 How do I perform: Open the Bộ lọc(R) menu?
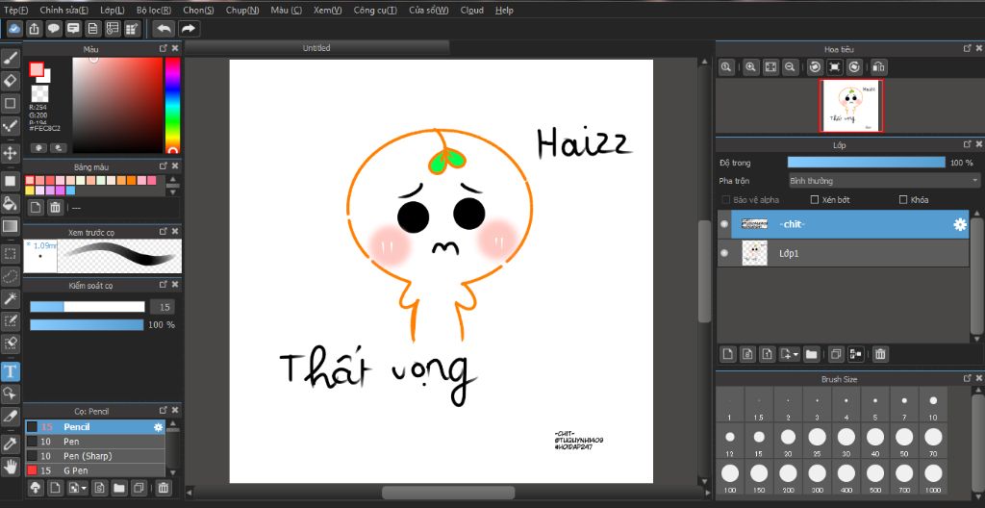point(153,10)
